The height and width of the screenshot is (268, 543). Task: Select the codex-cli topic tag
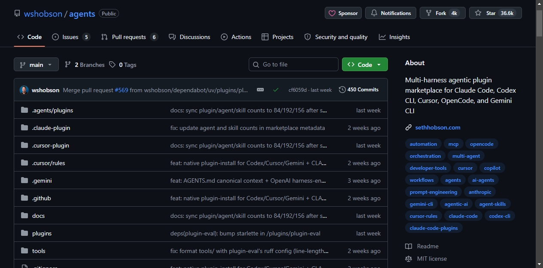click(500, 216)
